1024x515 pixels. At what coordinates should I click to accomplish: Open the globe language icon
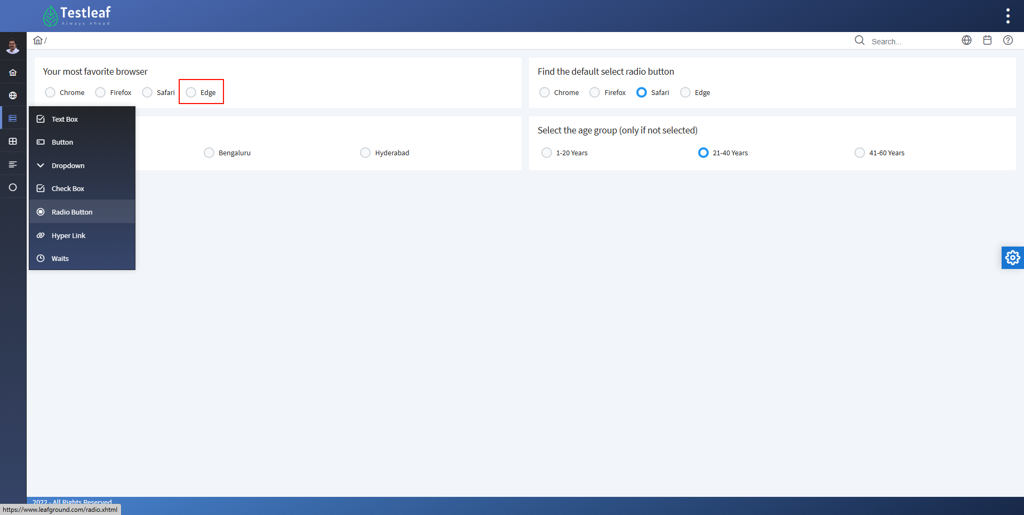pos(966,40)
